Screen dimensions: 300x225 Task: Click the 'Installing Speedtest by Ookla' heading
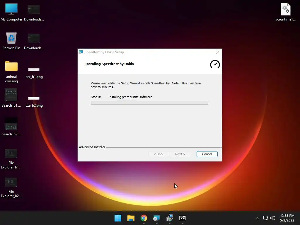point(110,64)
